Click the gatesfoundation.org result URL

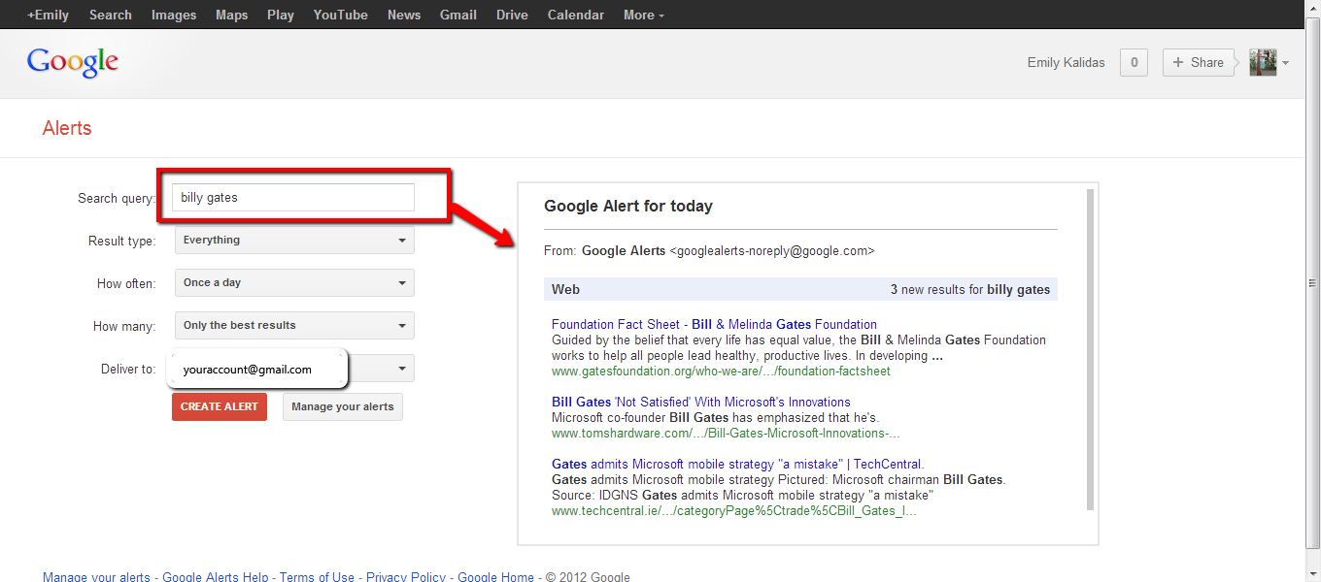(721, 371)
